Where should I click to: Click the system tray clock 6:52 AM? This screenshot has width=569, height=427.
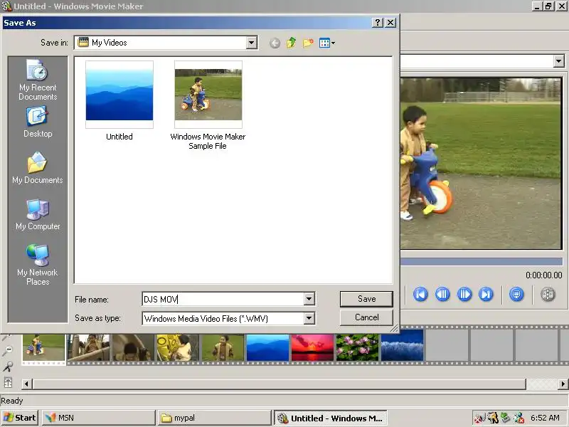pyautogui.click(x=545, y=418)
